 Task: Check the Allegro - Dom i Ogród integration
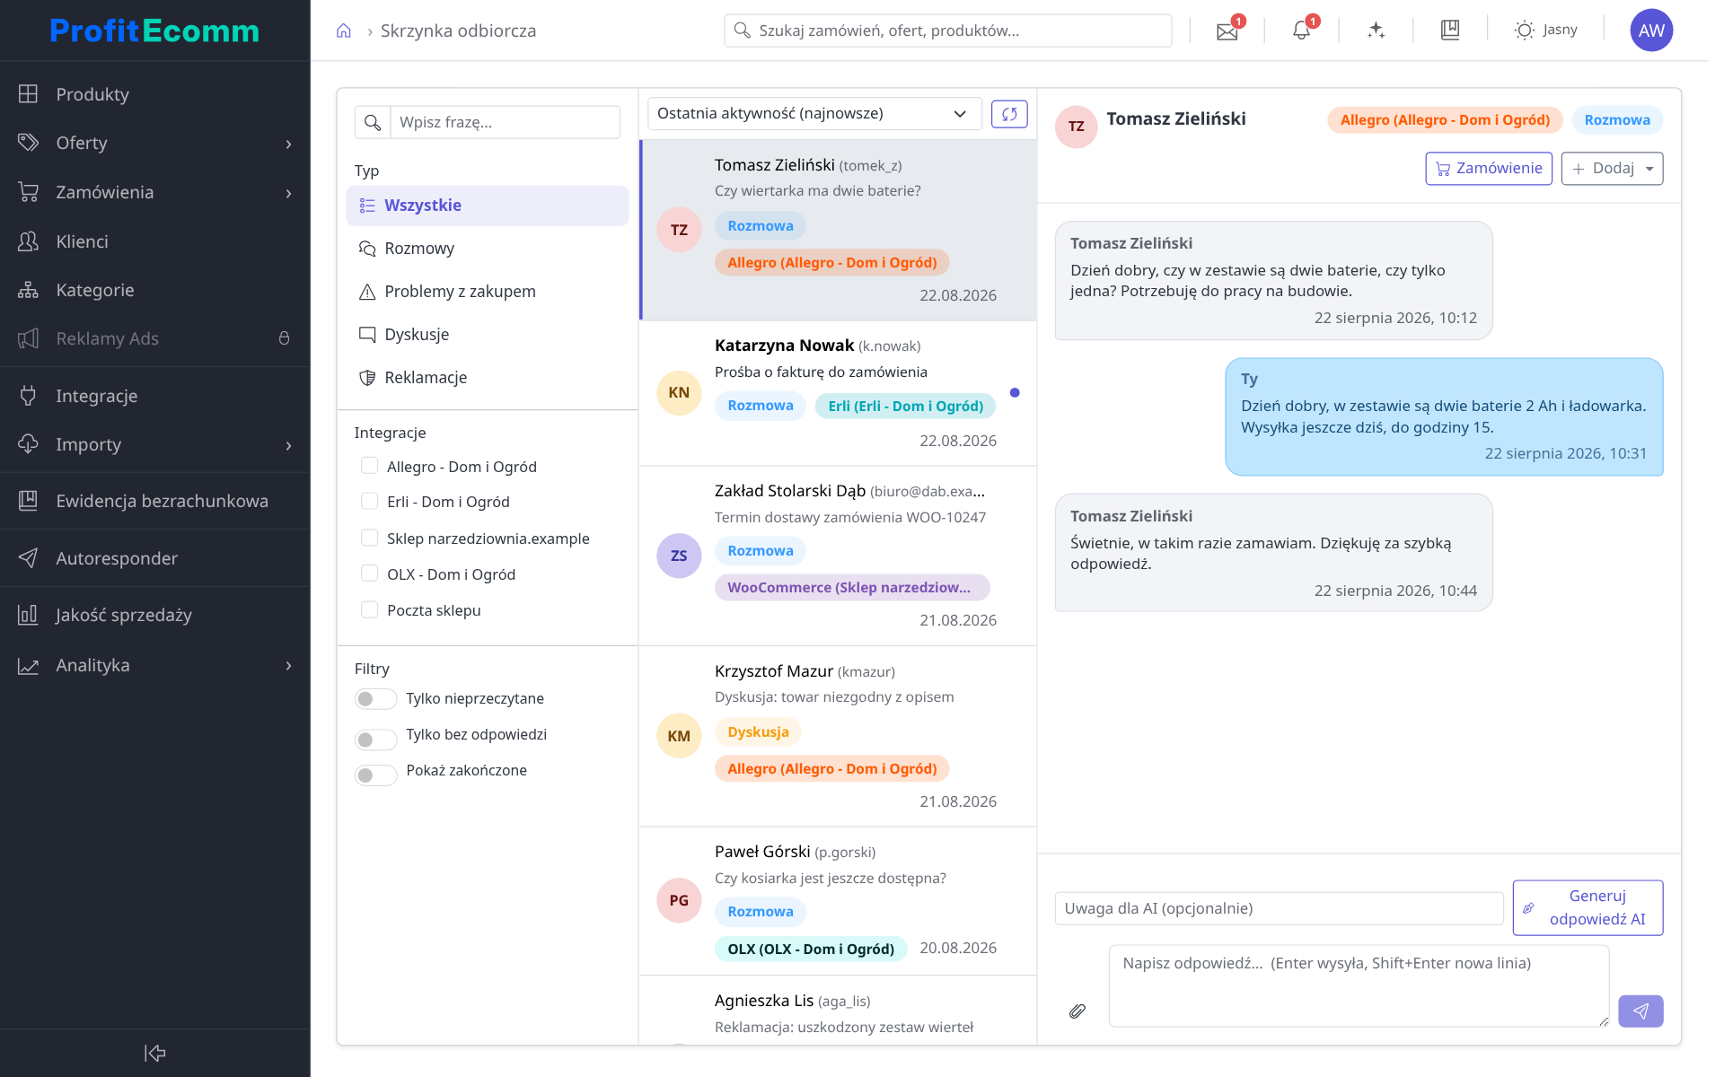[x=369, y=466]
